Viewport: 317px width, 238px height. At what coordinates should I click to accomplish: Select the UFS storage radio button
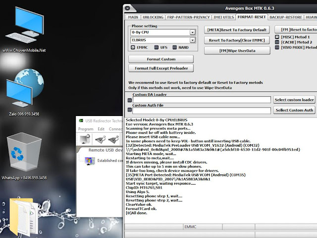pyautogui.click(x=157, y=47)
